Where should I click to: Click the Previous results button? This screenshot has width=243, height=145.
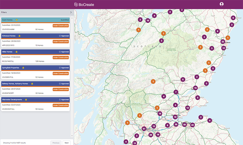tap(56, 143)
